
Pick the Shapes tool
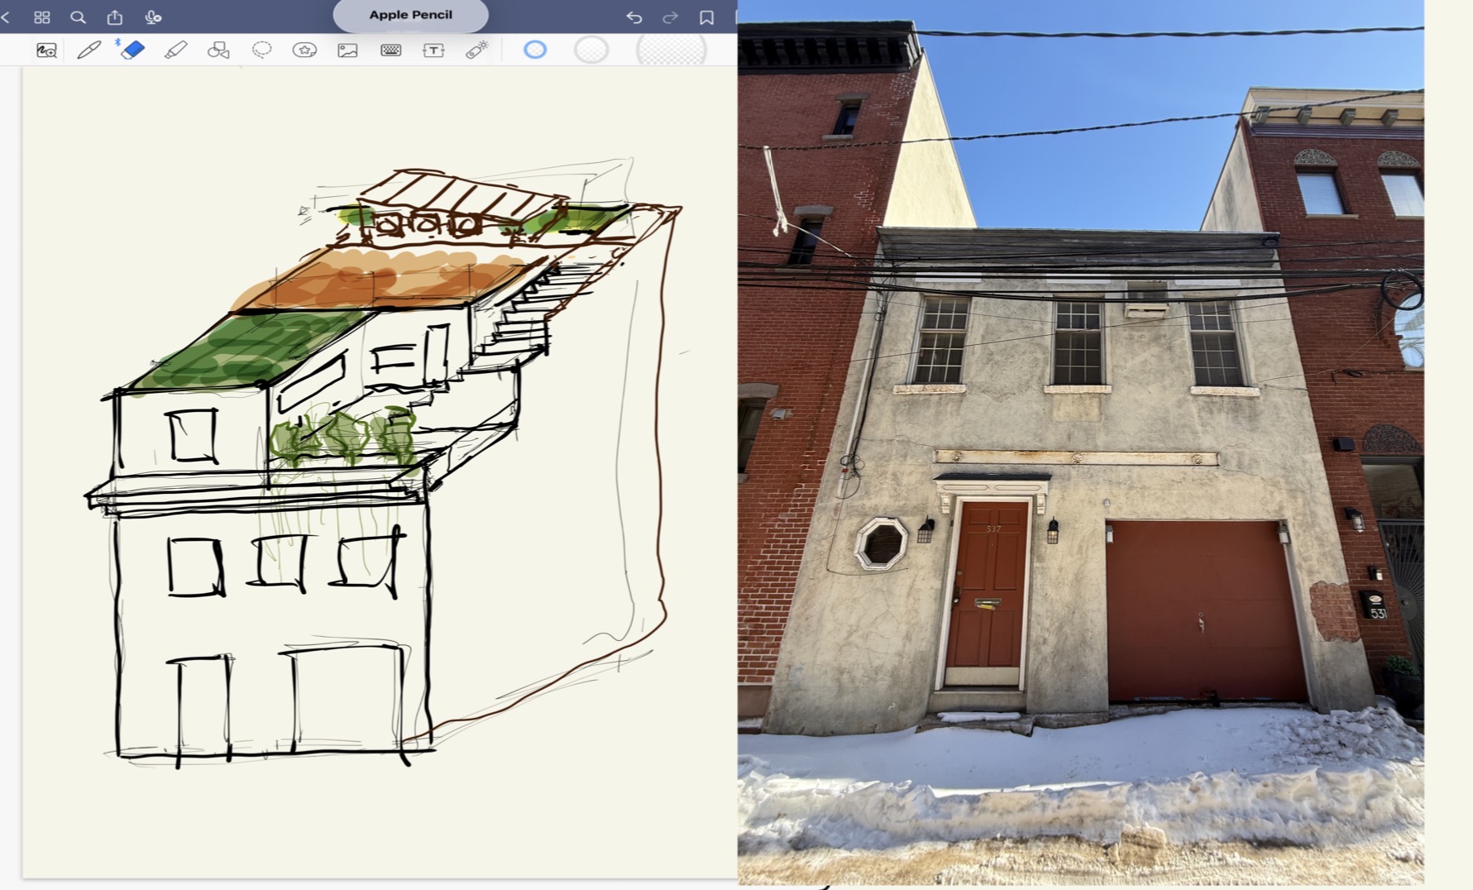point(218,50)
